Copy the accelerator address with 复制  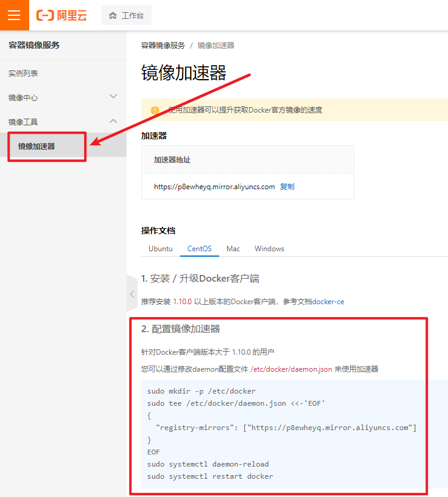(287, 187)
